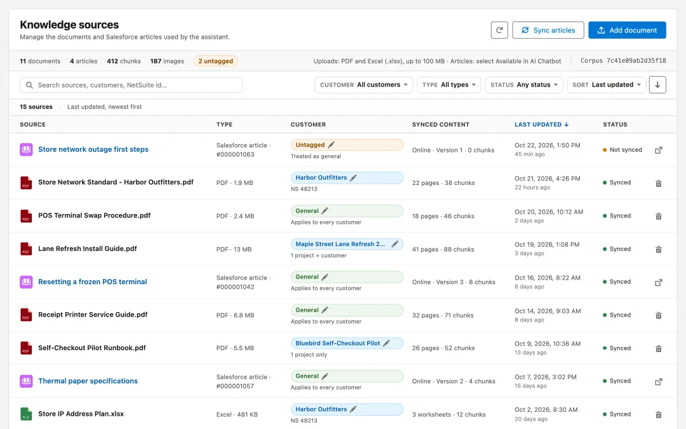This screenshot has width=686, height=429.
Task: Click the 187 images stat
Action: (x=167, y=61)
